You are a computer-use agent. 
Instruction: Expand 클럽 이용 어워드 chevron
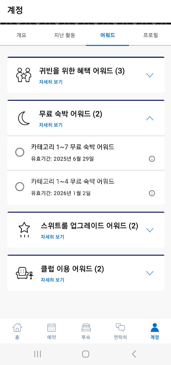pyautogui.click(x=150, y=273)
